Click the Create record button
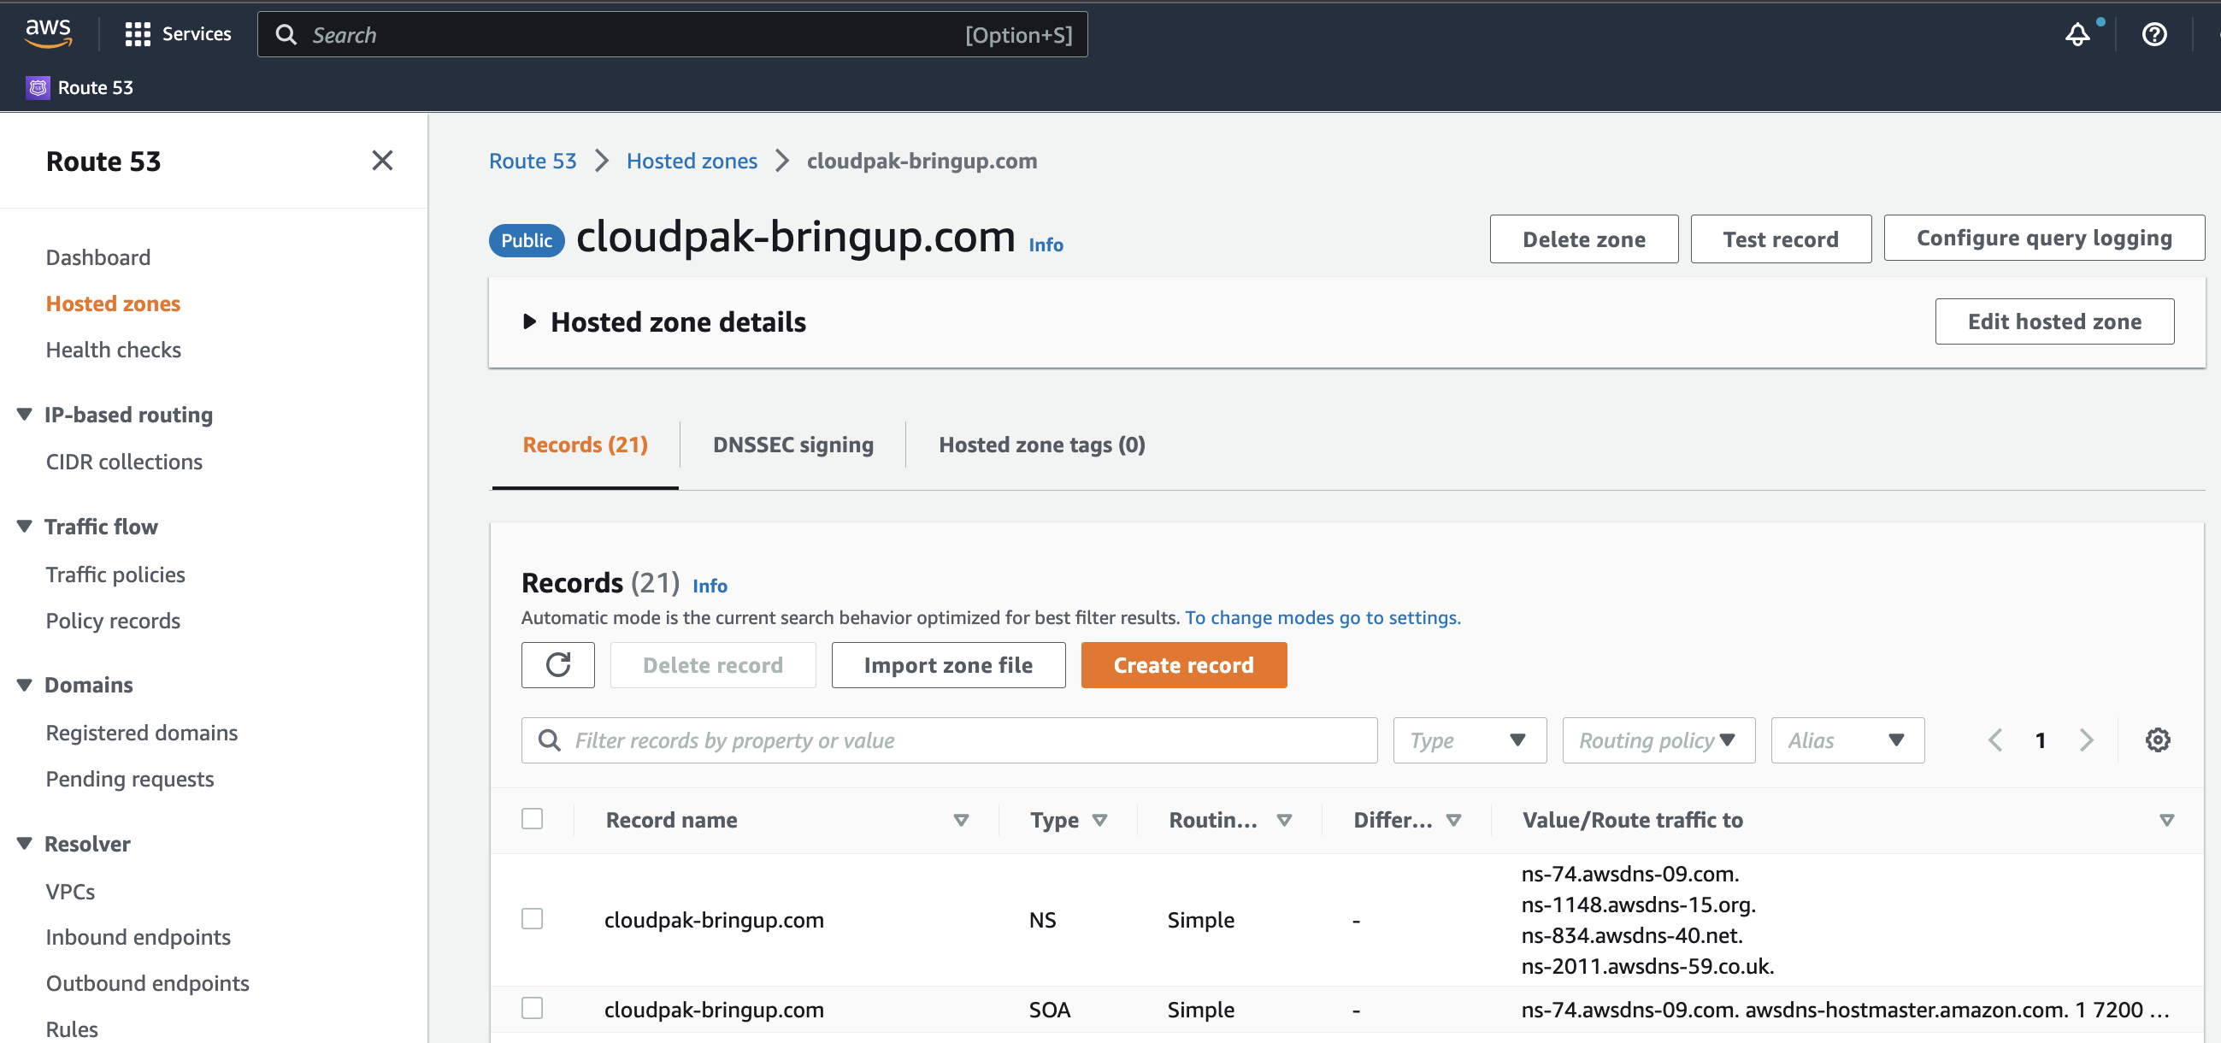 (x=1183, y=663)
